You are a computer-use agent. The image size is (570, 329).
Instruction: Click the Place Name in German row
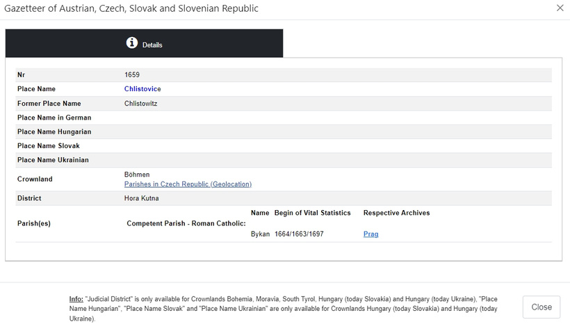[x=284, y=118]
